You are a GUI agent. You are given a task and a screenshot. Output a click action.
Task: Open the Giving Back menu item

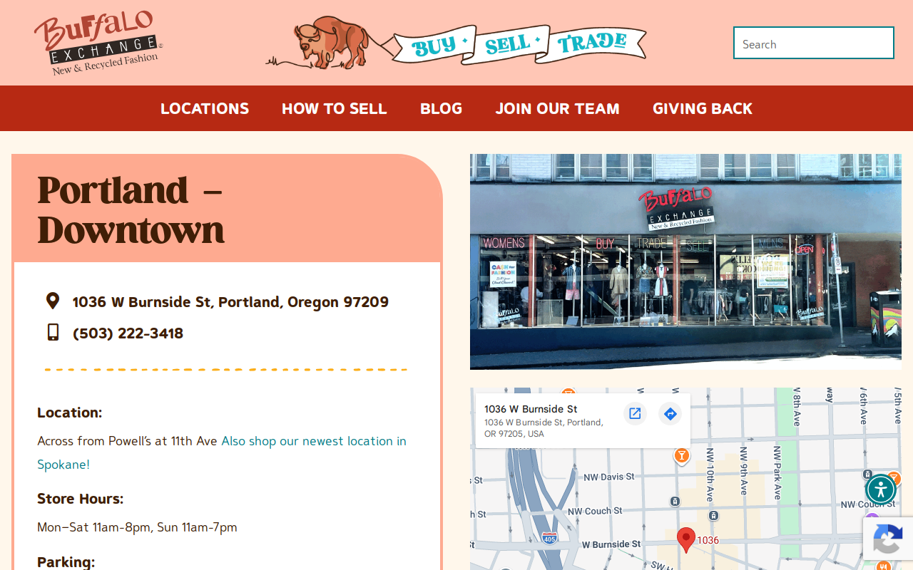[x=703, y=108]
